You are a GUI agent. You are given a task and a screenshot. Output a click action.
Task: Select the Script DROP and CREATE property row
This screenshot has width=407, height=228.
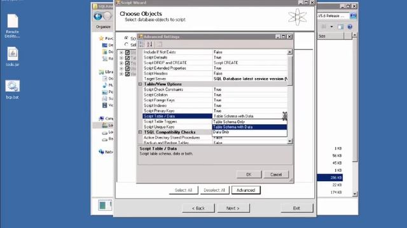click(215, 63)
